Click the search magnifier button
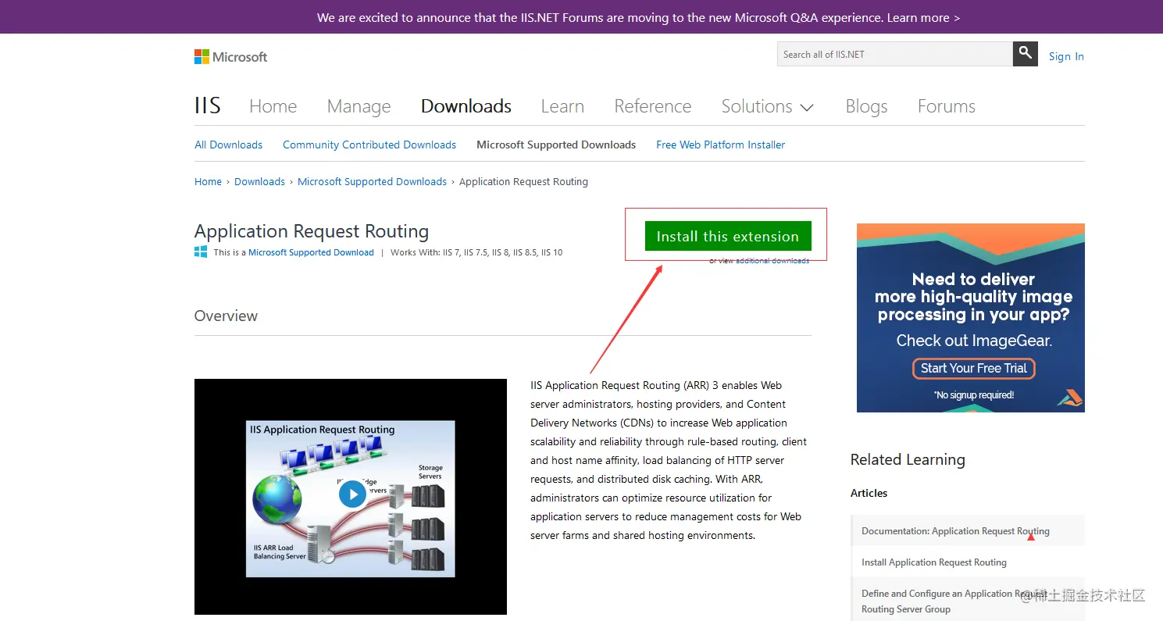The image size is (1163, 621). coord(1026,54)
